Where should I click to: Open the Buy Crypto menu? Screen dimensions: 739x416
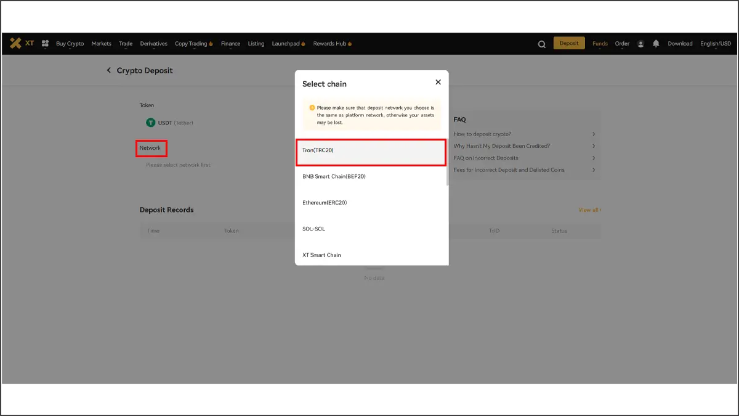point(70,44)
